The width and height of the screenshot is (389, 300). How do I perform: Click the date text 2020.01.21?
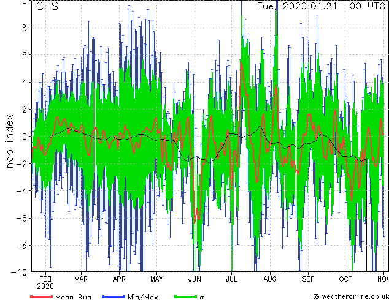[310, 6]
